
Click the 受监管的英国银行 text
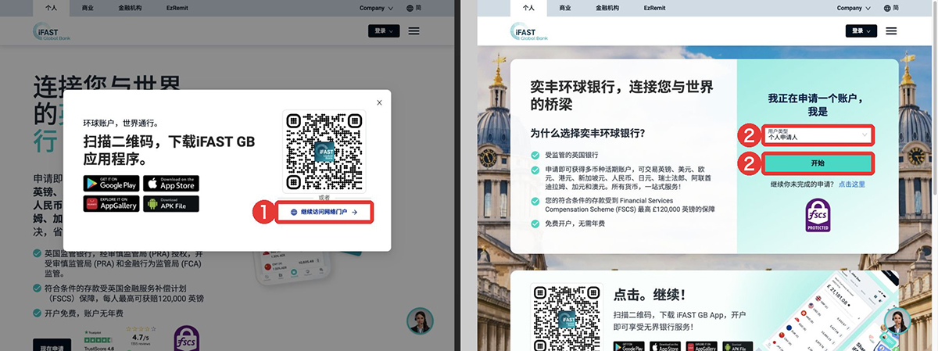(x=571, y=155)
